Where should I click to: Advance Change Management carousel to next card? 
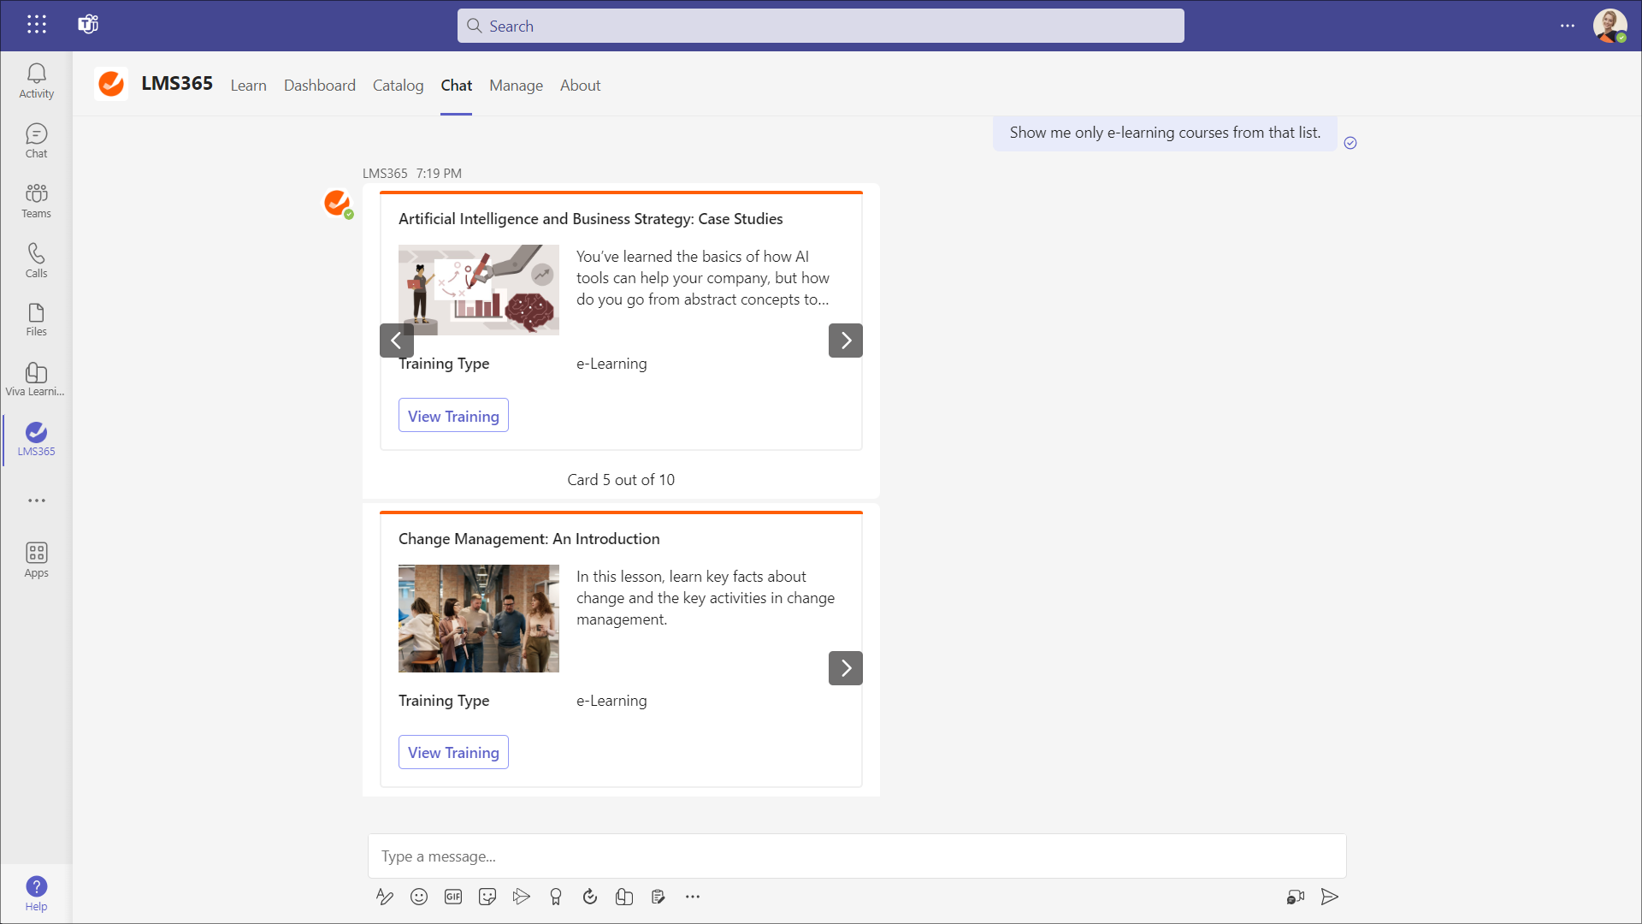coord(845,668)
